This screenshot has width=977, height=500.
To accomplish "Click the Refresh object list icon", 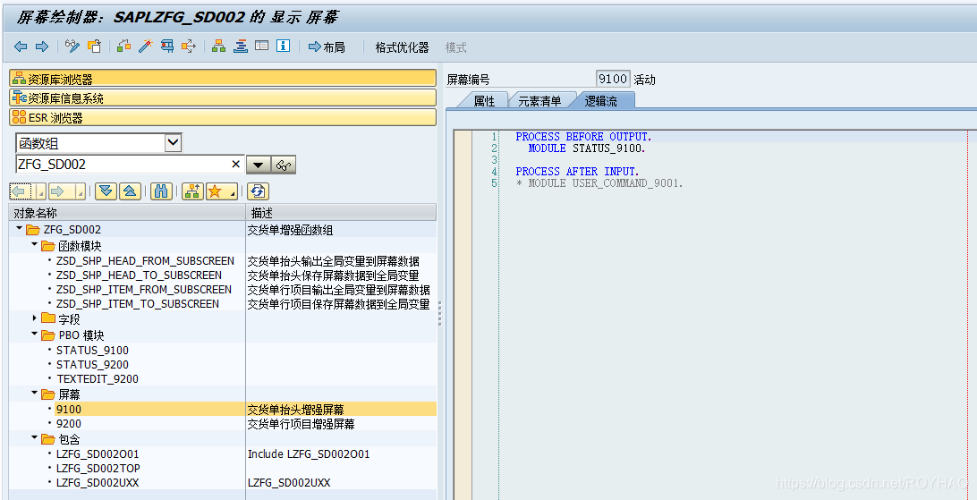I will [258, 191].
